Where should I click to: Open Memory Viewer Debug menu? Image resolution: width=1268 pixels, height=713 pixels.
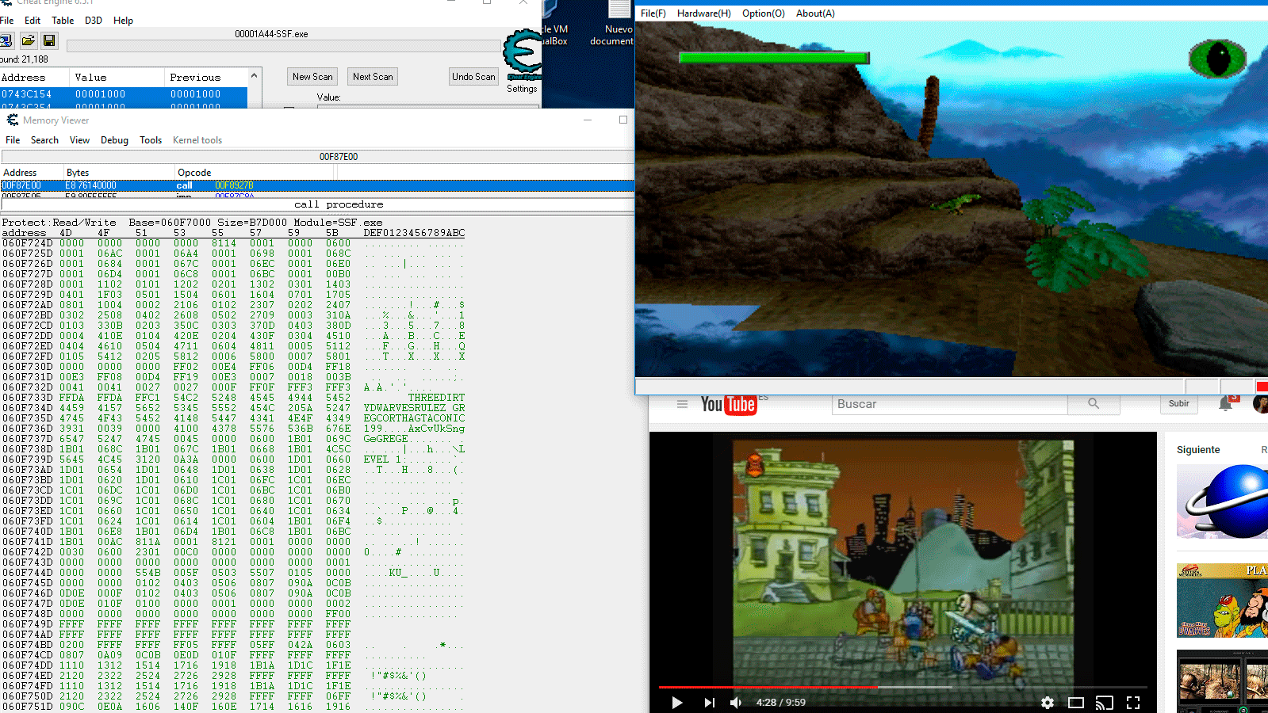tap(114, 140)
